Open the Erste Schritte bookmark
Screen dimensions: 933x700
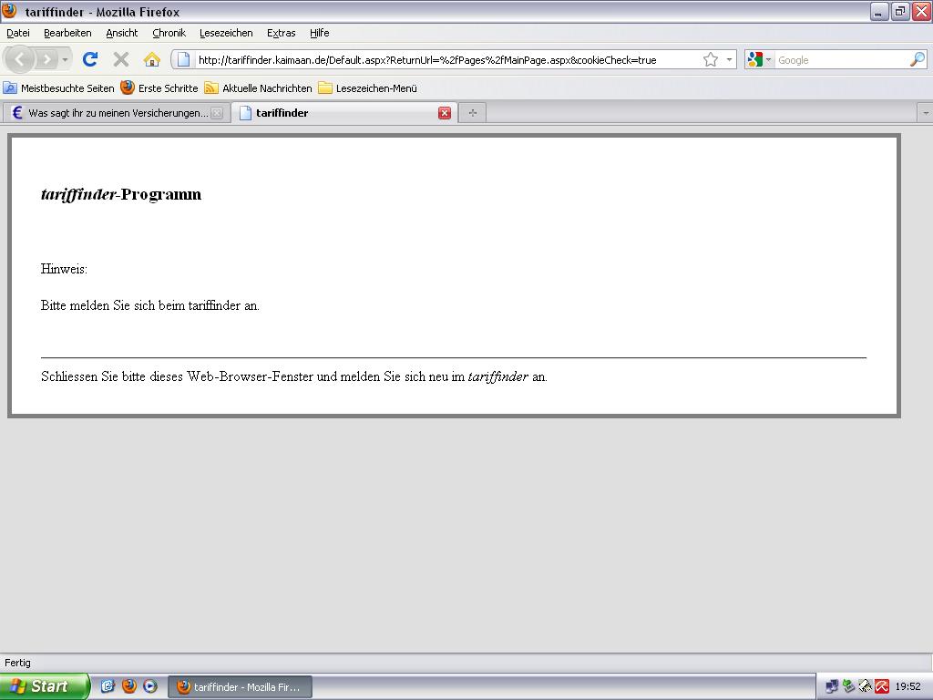pos(159,88)
